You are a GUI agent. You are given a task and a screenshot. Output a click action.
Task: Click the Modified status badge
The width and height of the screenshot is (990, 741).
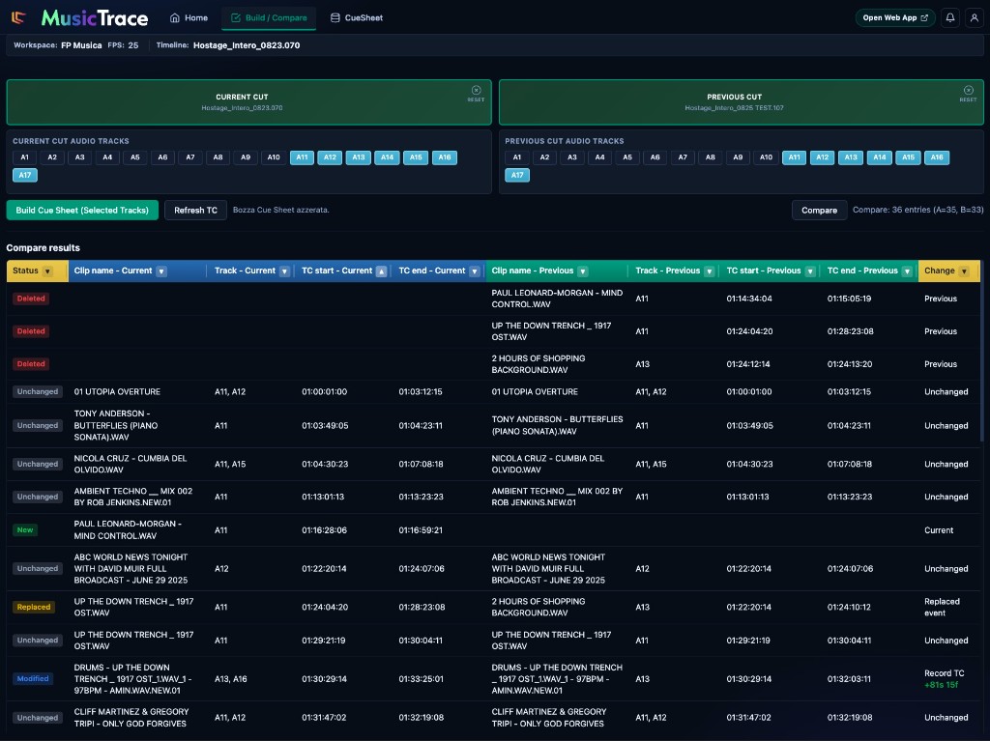33,679
